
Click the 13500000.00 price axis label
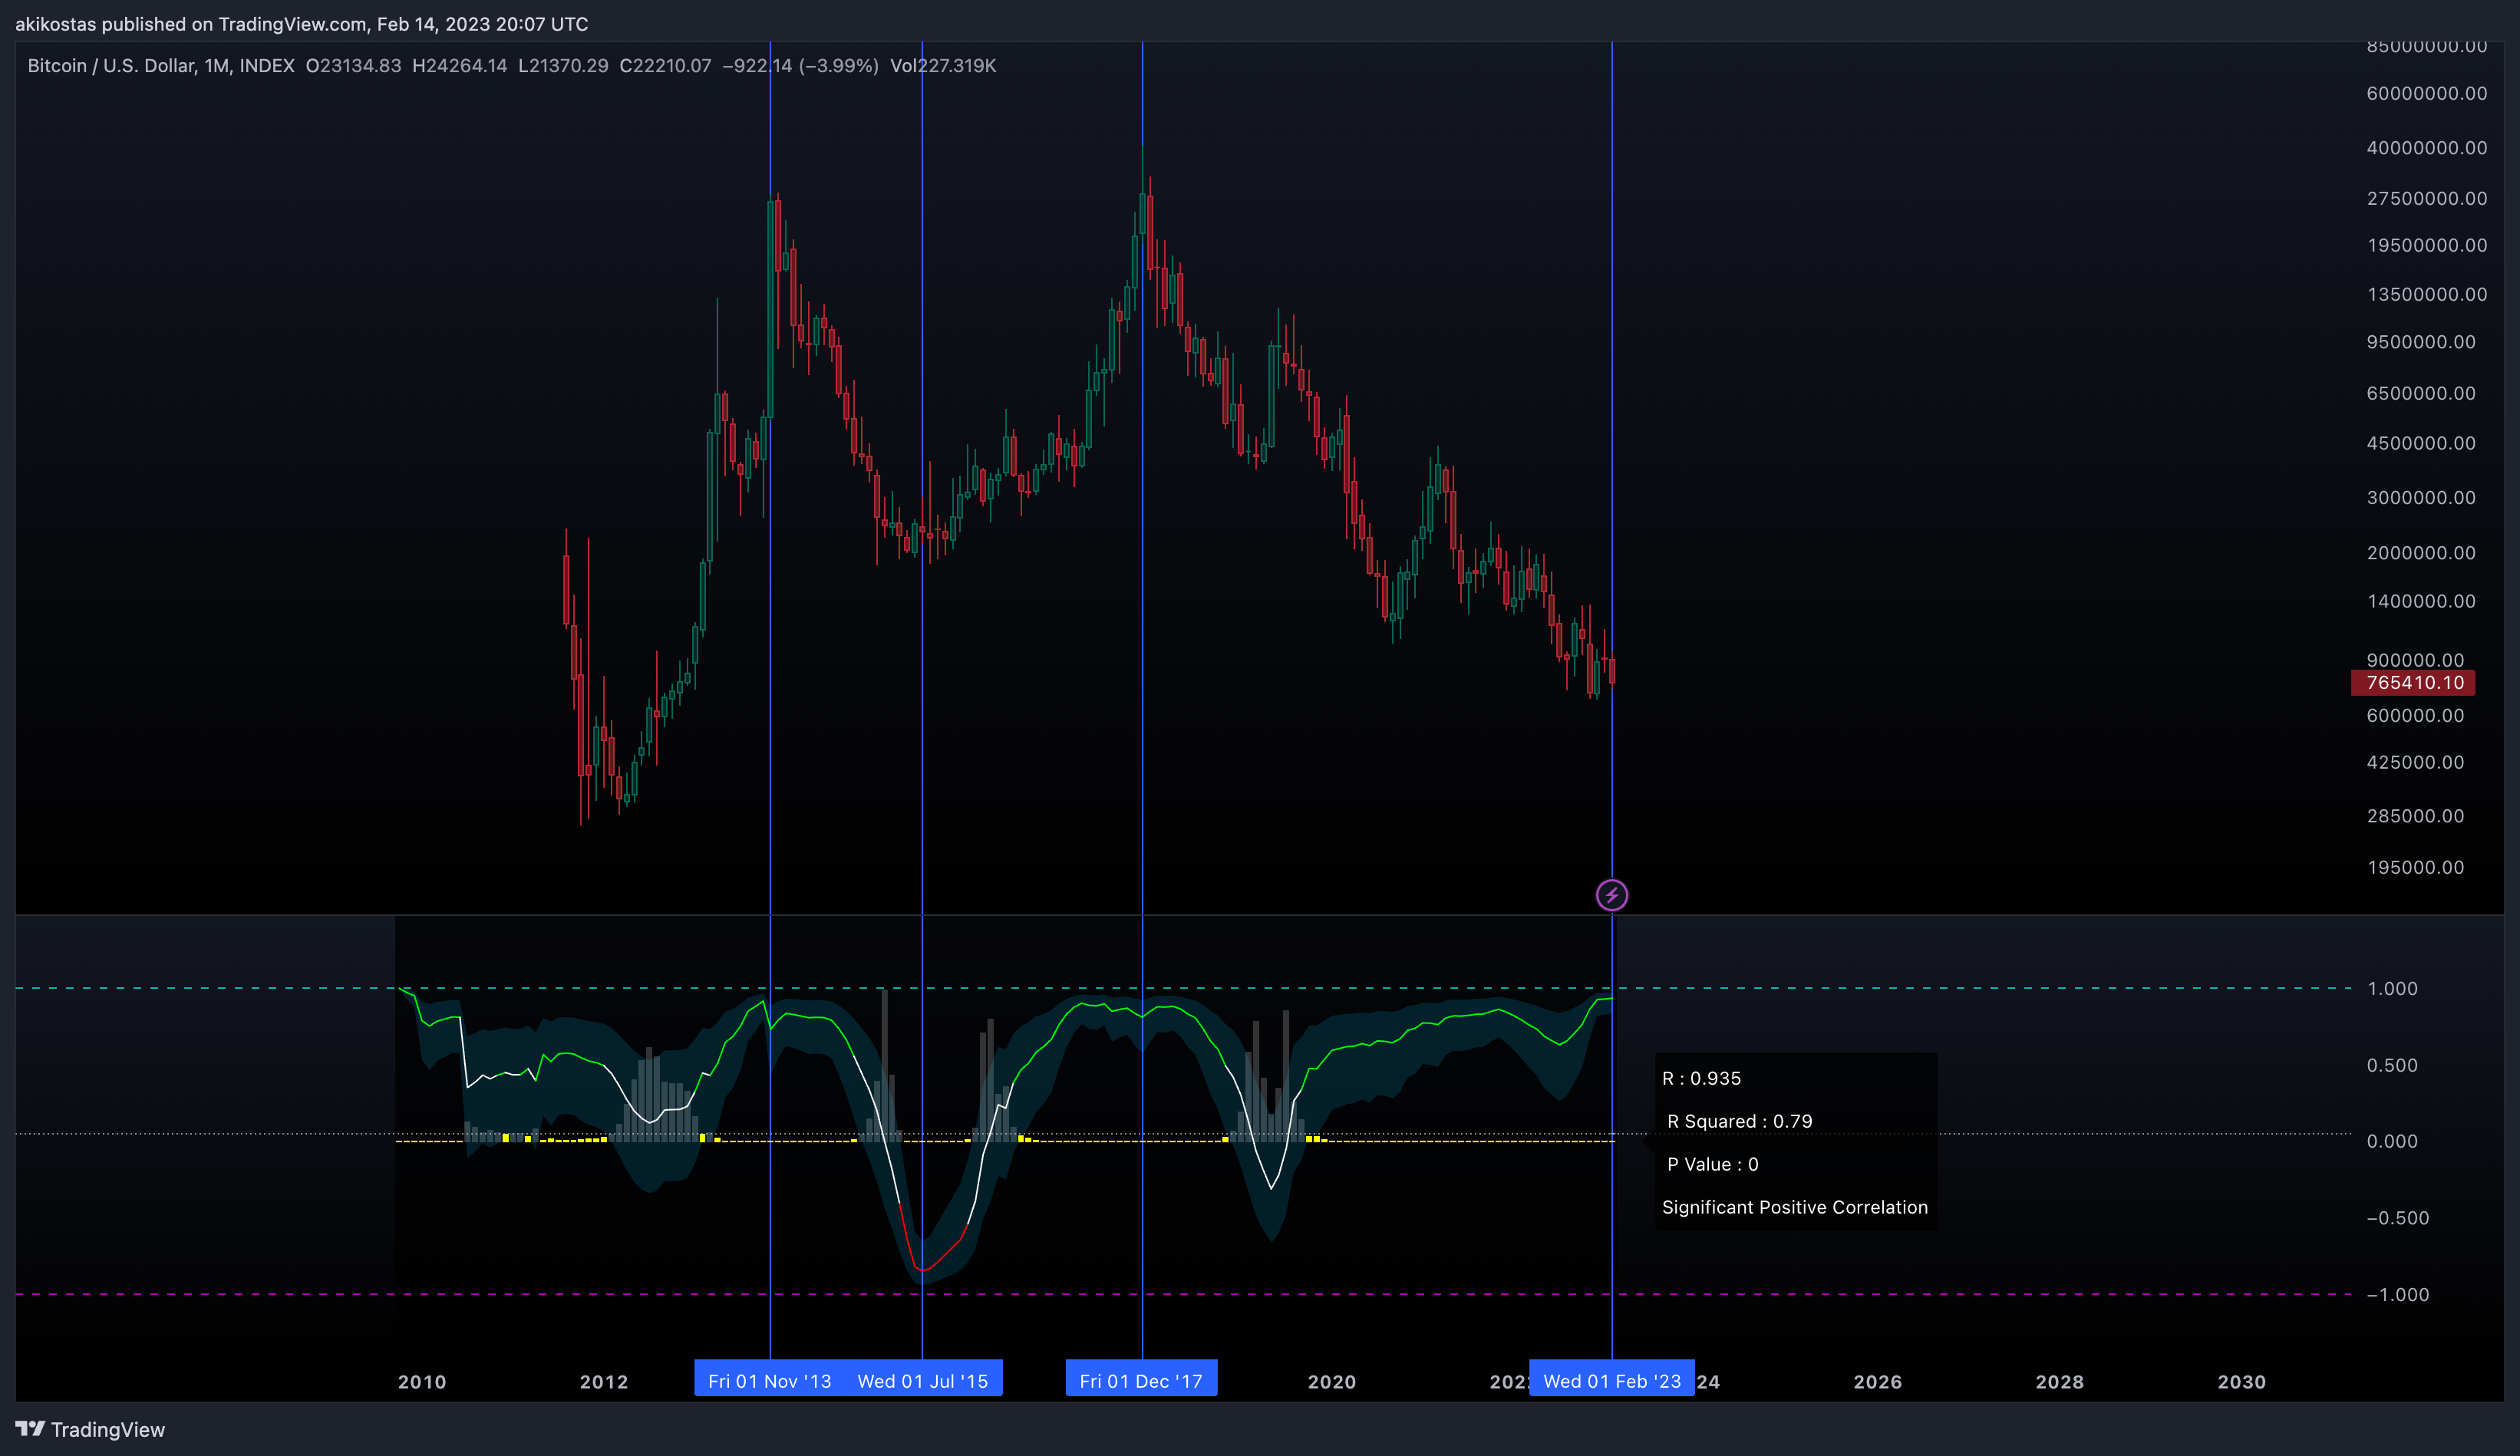coord(2426,294)
